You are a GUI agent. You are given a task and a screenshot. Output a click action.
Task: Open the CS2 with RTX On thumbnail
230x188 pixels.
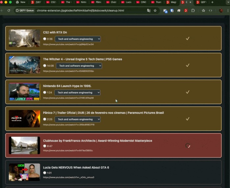(x=24, y=38)
